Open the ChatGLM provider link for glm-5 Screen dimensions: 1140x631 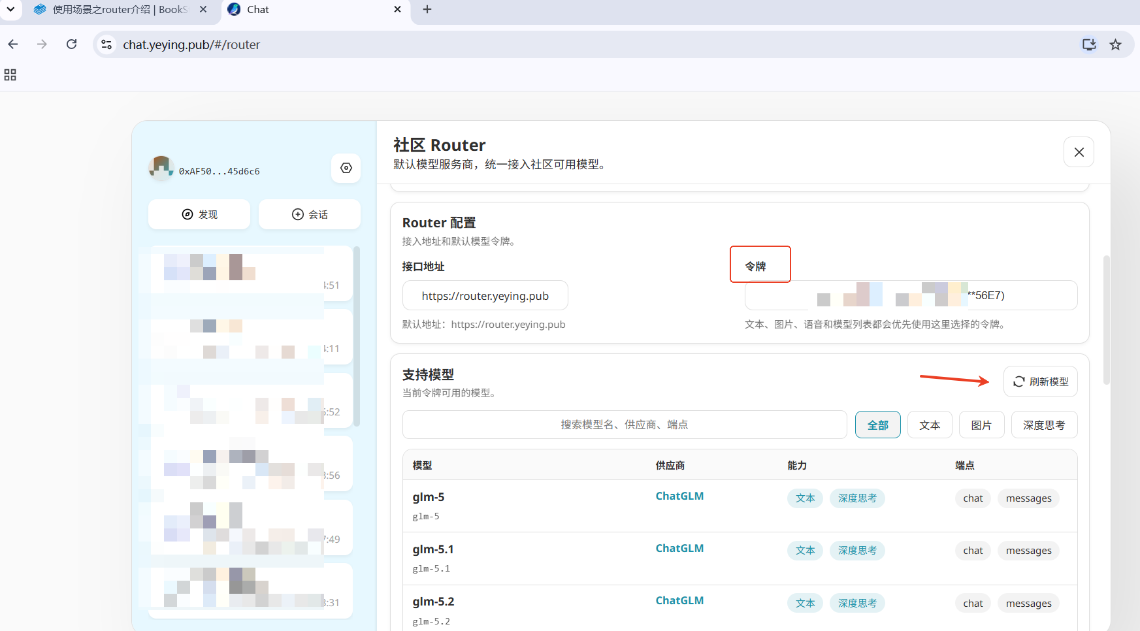pyautogui.click(x=679, y=496)
